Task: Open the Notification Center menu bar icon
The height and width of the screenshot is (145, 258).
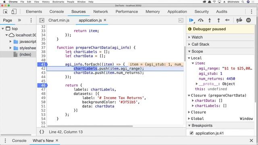Action: (x=253, y=2)
